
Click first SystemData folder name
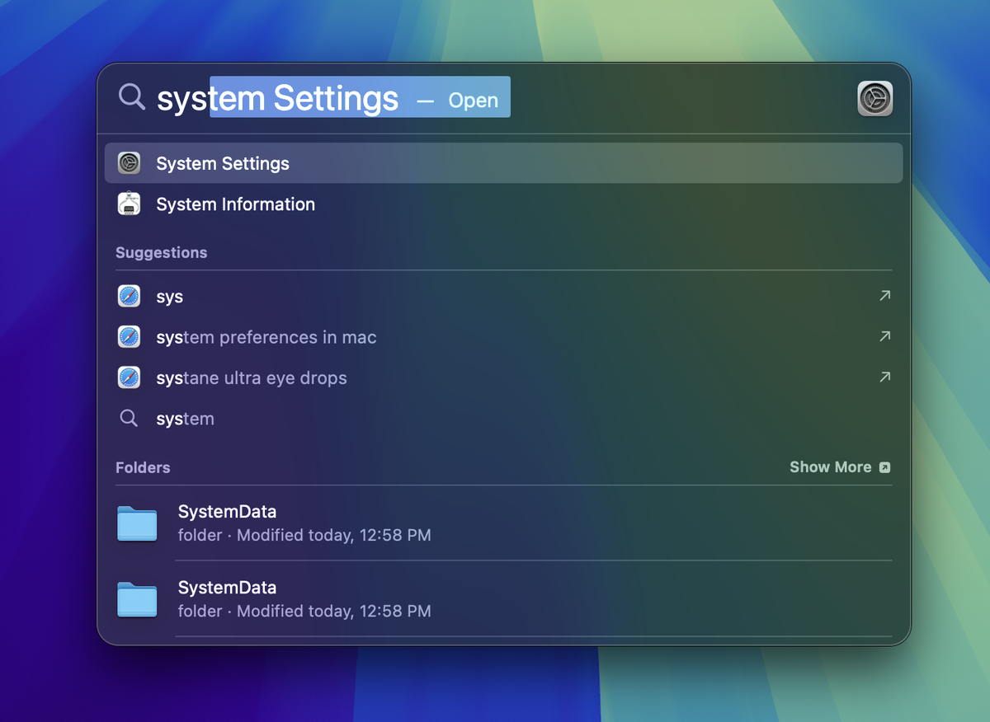(x=227, y=512)
